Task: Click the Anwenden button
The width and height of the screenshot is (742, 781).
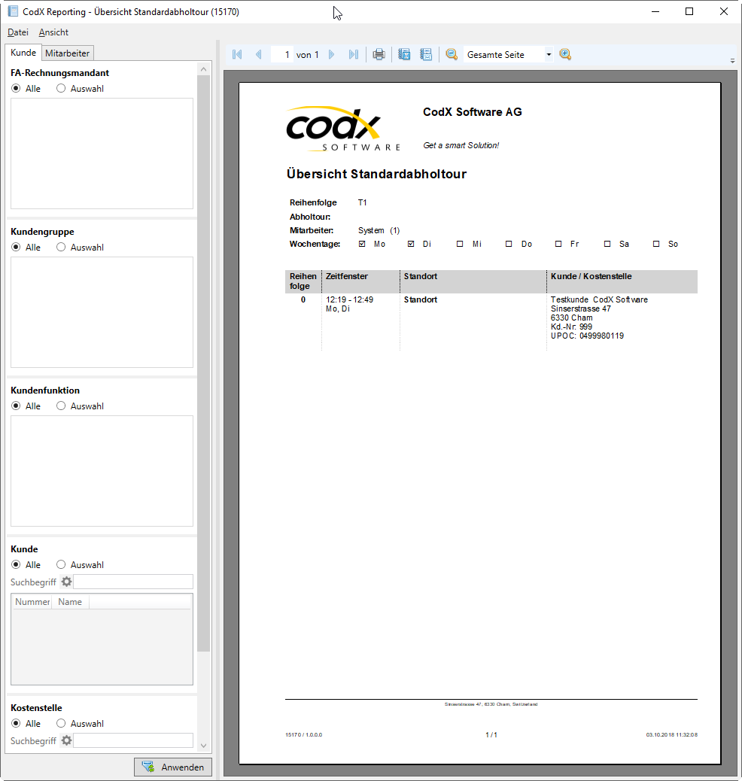Action: (x=173, y=767)
